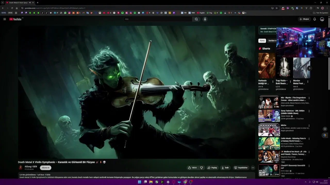Open the YouTube account avatar menu
330x185 pixels.
click(322, 19)
